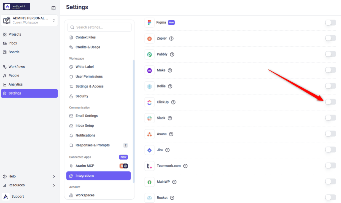
Task: Select Settings in main sidebar
Action: [29, 93]
